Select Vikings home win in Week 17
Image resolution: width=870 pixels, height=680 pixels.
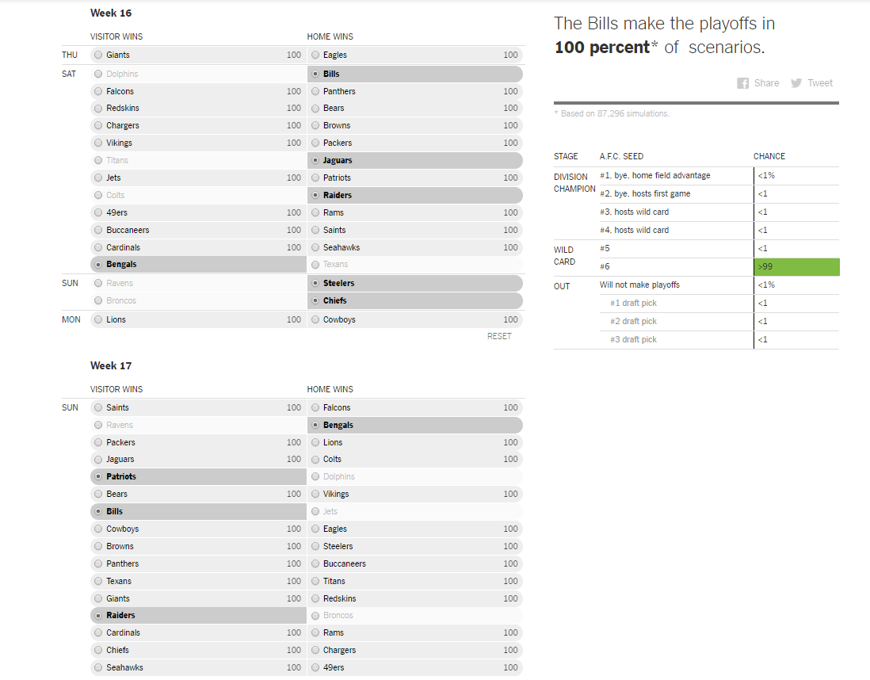pyautogui.click(x=415, y=494)
